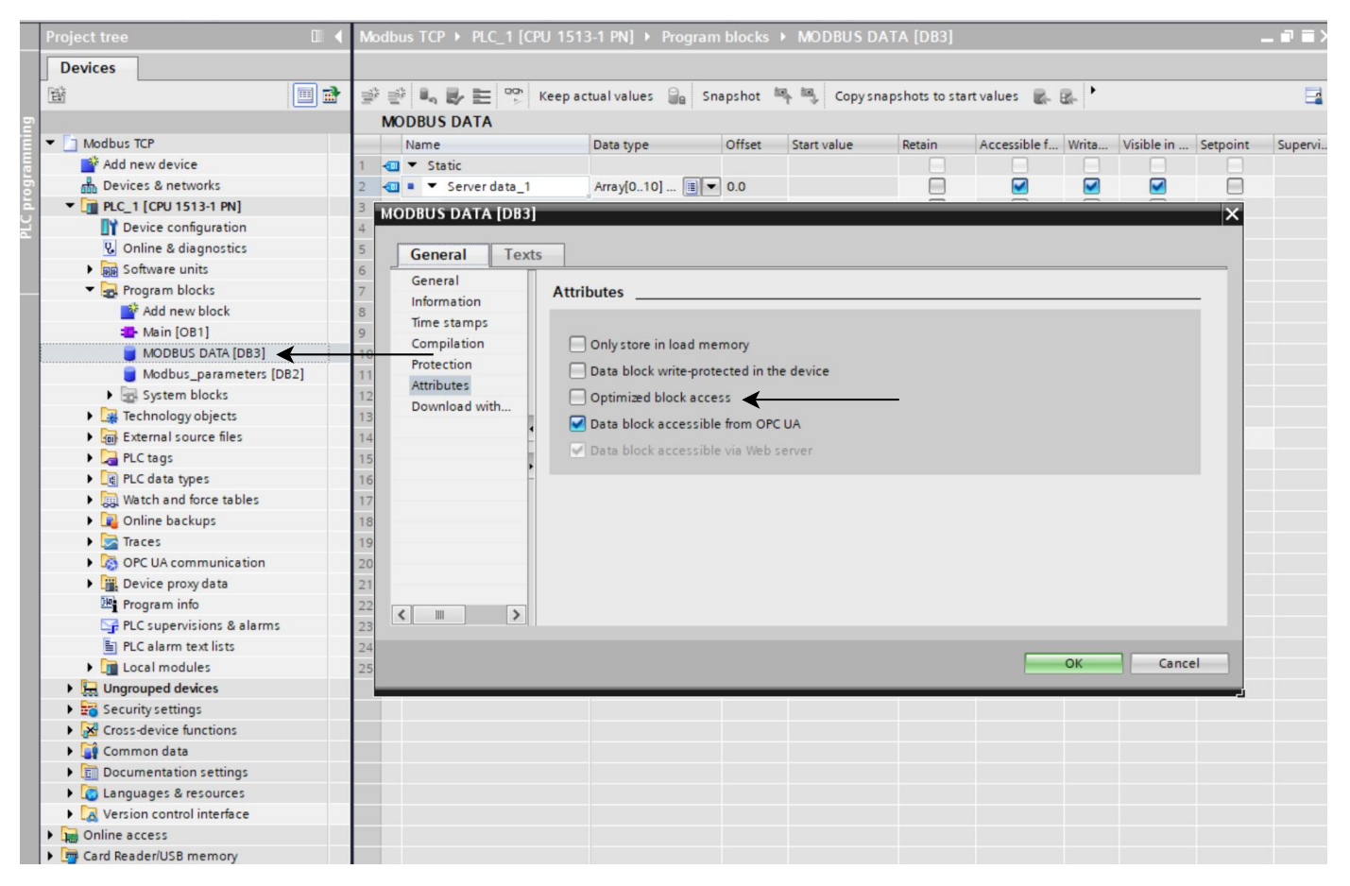Cancel the MODBUS DATA properties dialog
The width and height of the screenshot is (1350, 886).
(x=1179, y=663)
